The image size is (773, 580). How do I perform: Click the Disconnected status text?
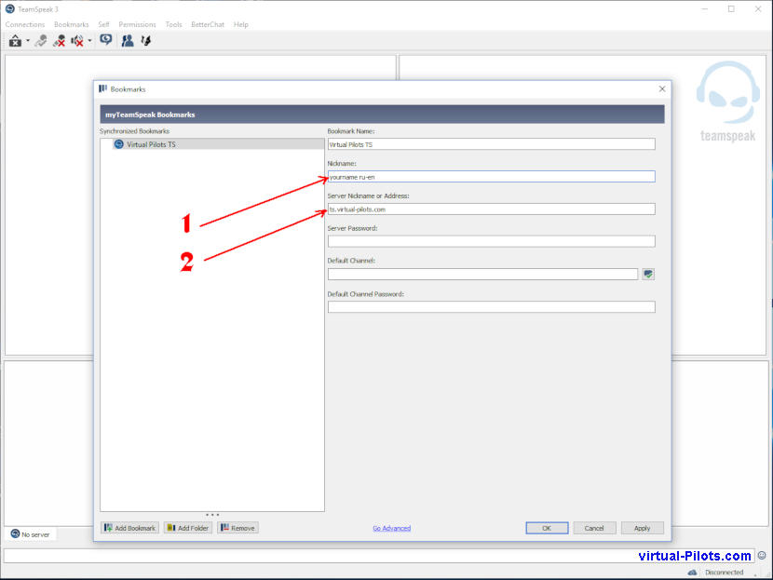pos(724,573)
